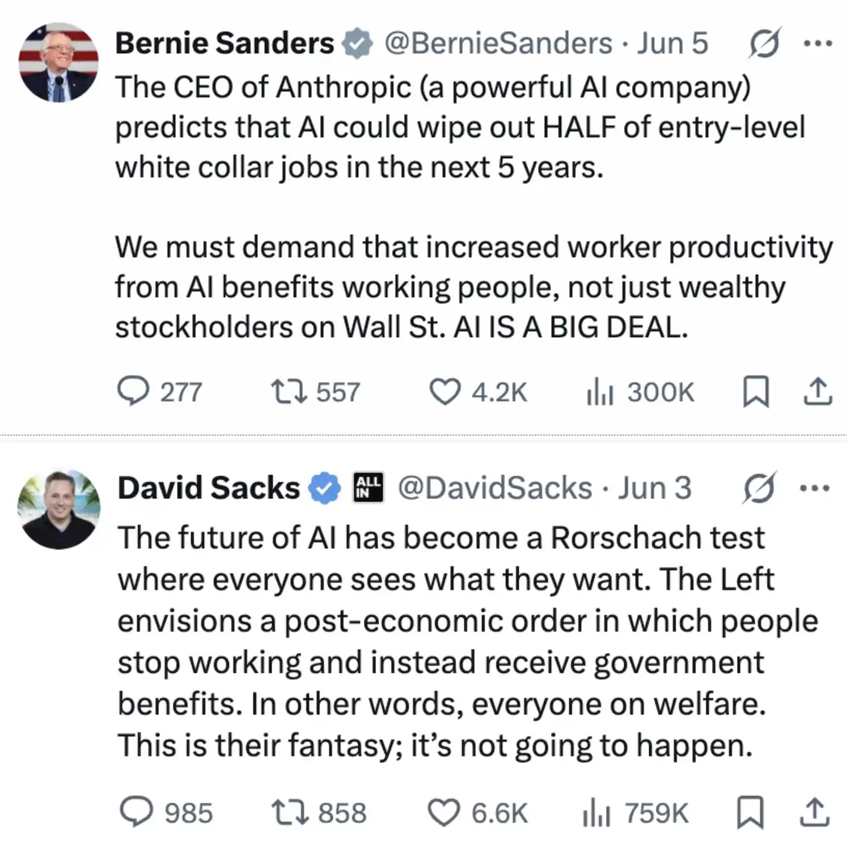Click Bernie Sanders' verified badge
The image size is (847, 856).
pyautogui.click(x=357, y=44)
